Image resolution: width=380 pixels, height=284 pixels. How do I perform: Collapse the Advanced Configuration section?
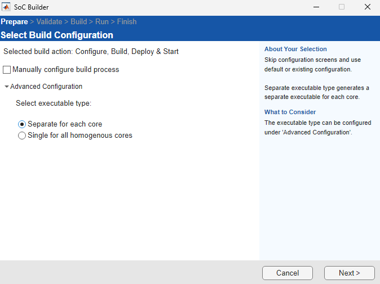click(x=6, y=87)
